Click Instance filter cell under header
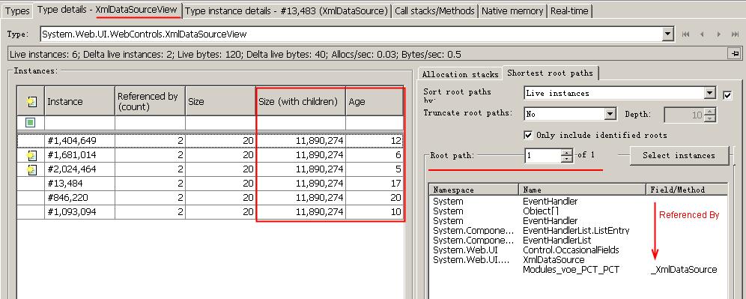Viewport: 746px width, 299px height. pyautogui.click(x=79, y=122)
